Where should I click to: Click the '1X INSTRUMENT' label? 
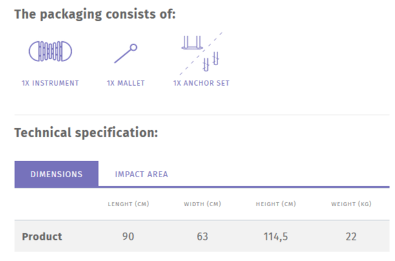pyautogui.click(x=50, y=83)
